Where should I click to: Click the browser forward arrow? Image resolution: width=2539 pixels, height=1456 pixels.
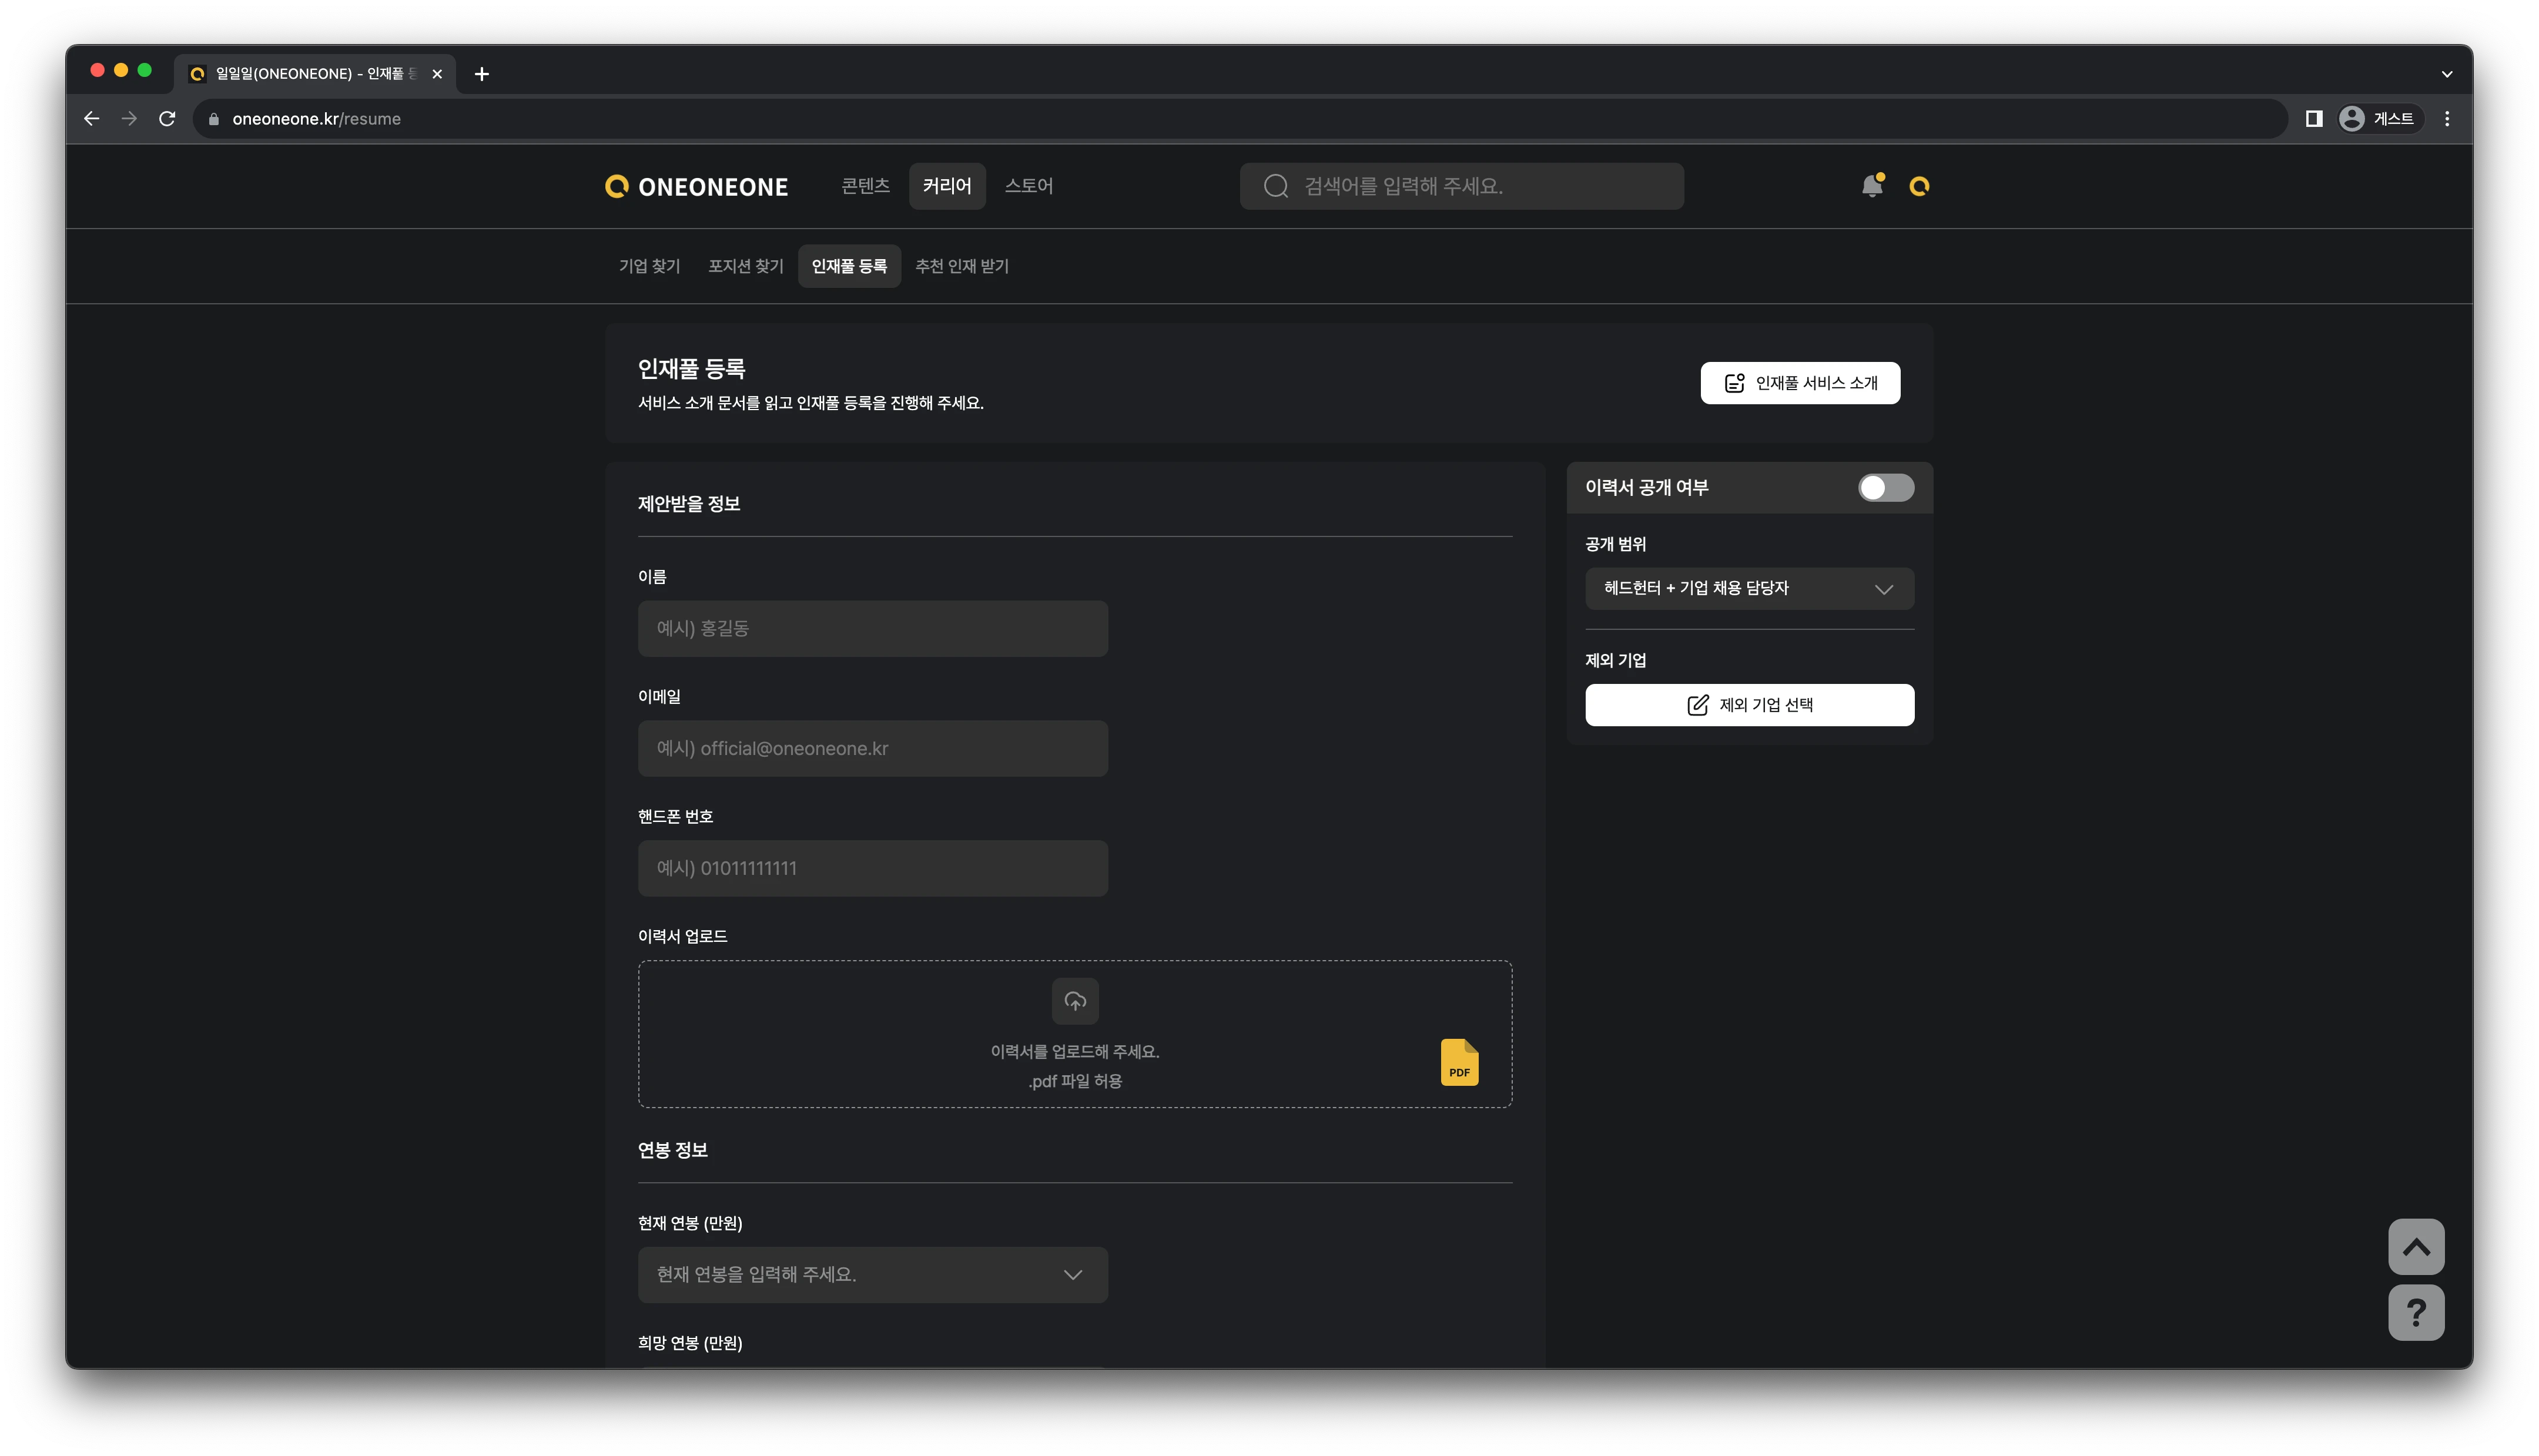coord(129,119)
